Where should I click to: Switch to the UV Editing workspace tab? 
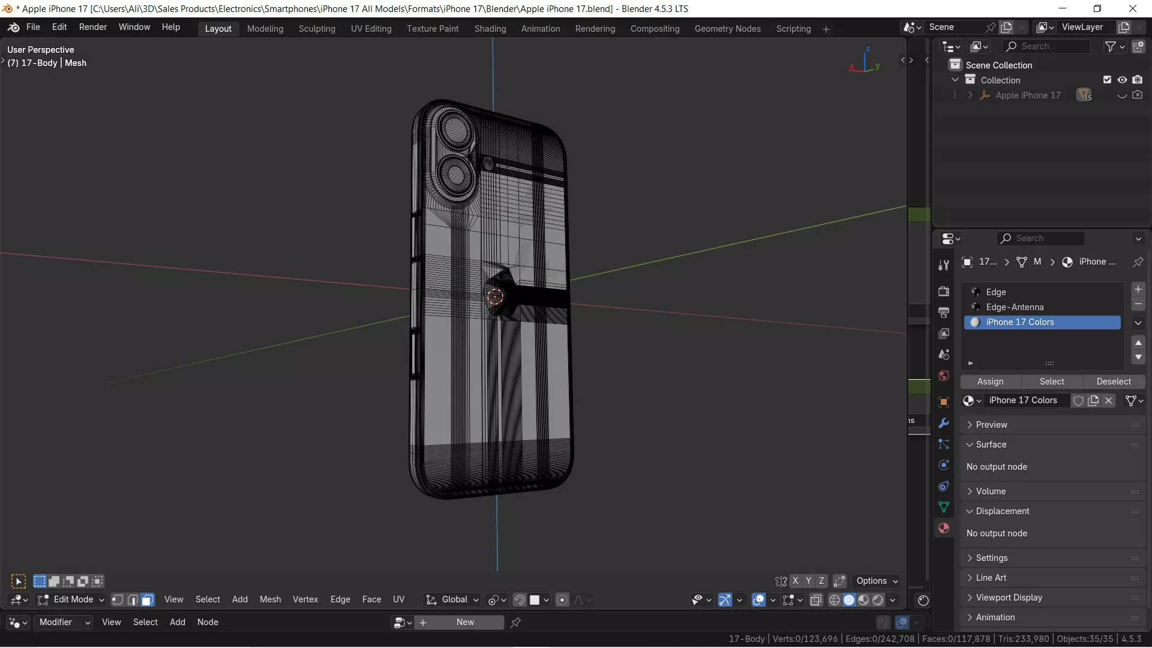(x=371, y=29)
